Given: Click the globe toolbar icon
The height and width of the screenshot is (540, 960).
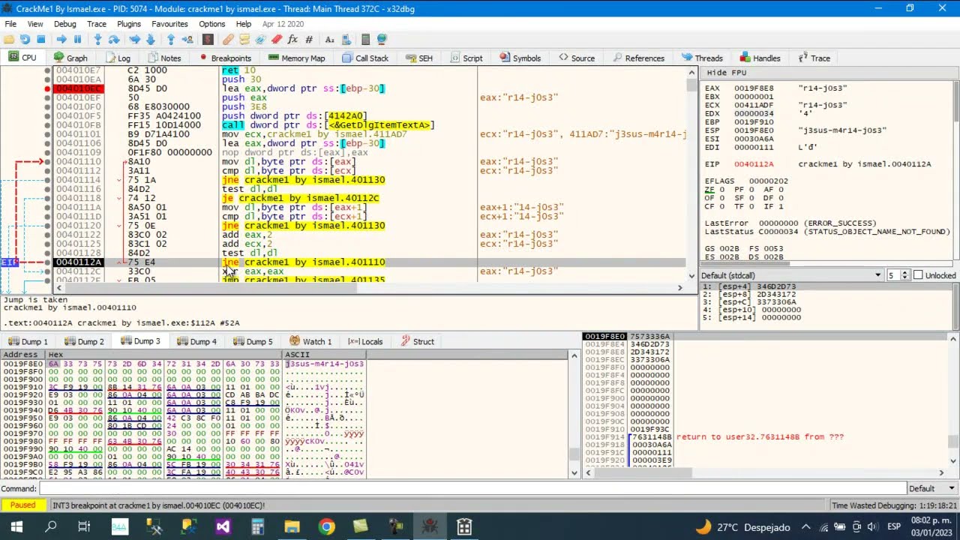Looking at the screenshot, I should 382,39.
